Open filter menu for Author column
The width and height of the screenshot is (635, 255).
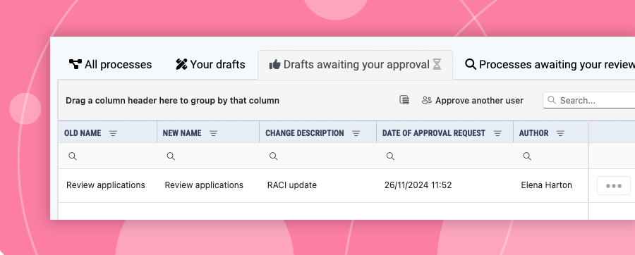560,133
